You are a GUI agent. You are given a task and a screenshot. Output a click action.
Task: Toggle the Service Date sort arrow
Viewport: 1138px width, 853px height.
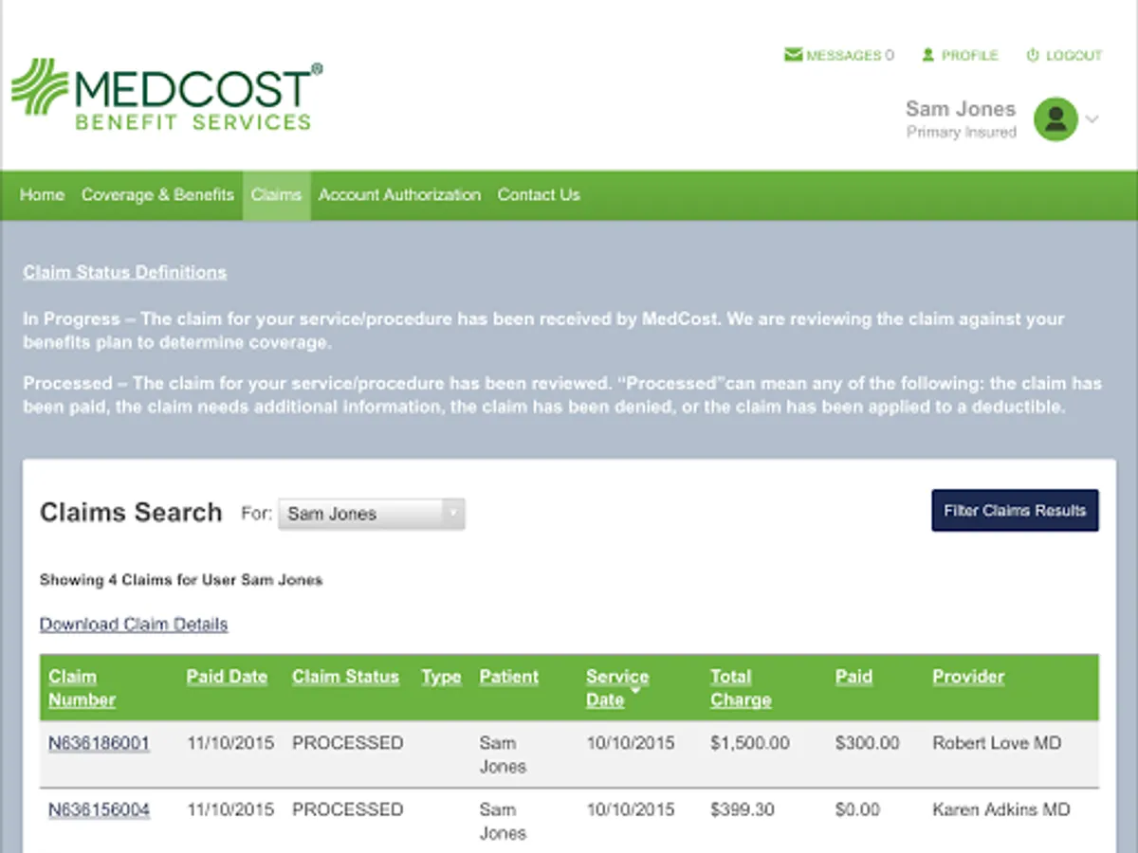tap(635, 691)
